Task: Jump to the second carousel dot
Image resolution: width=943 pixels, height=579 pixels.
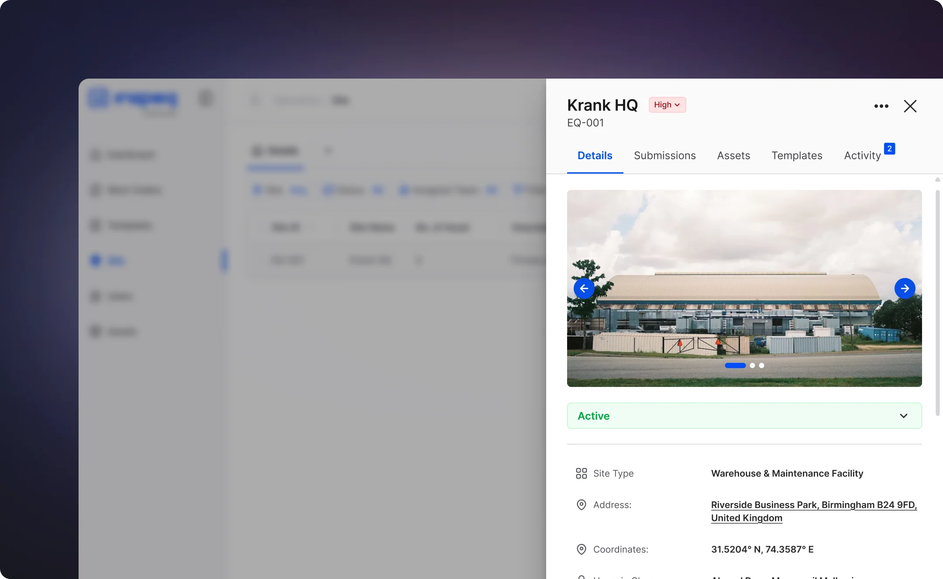Action: 752,365
